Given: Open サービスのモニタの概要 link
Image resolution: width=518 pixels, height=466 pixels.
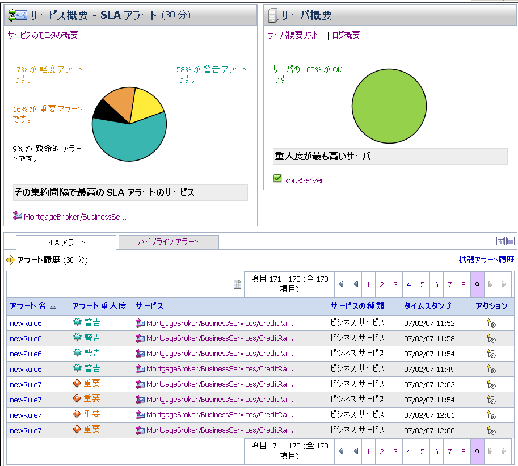Looking at the screenshot, I should click(43, 35).
